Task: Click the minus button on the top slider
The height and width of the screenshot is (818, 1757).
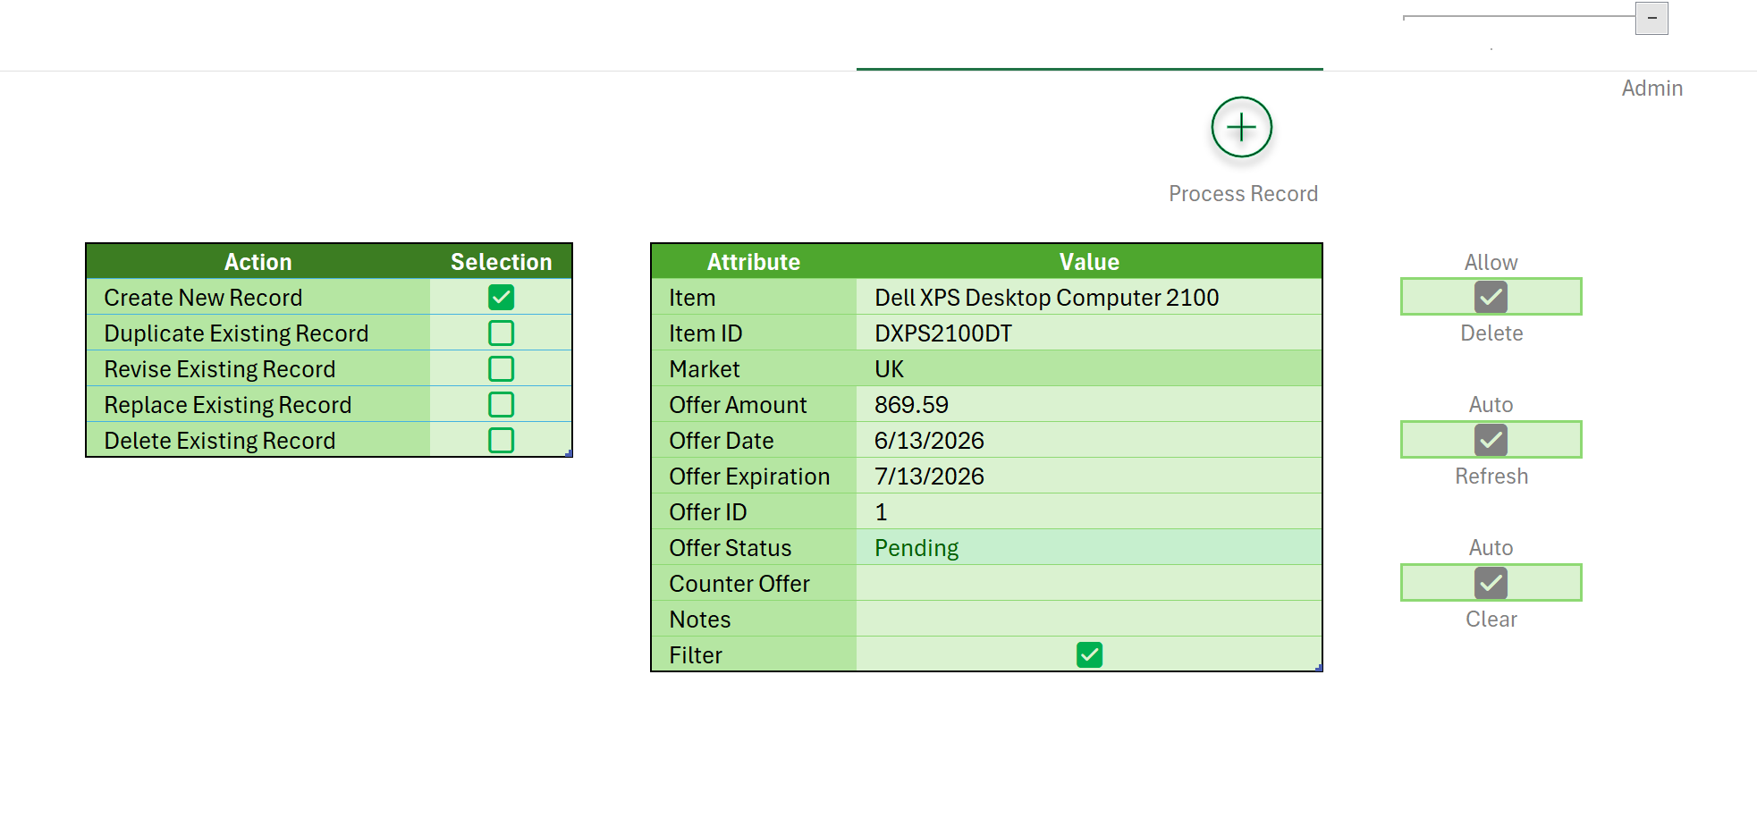Action: [1651, 18]
